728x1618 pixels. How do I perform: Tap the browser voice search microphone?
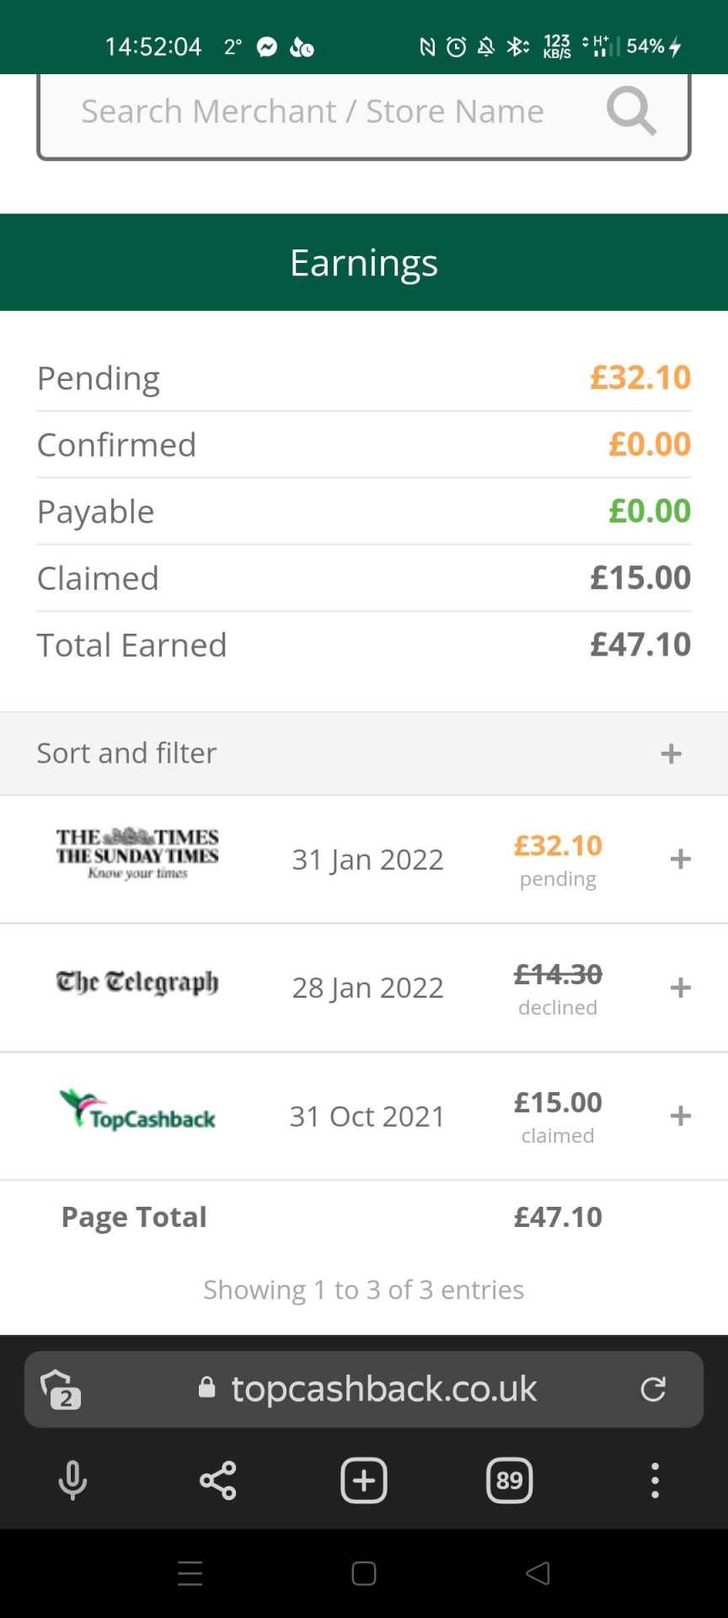72,1481
